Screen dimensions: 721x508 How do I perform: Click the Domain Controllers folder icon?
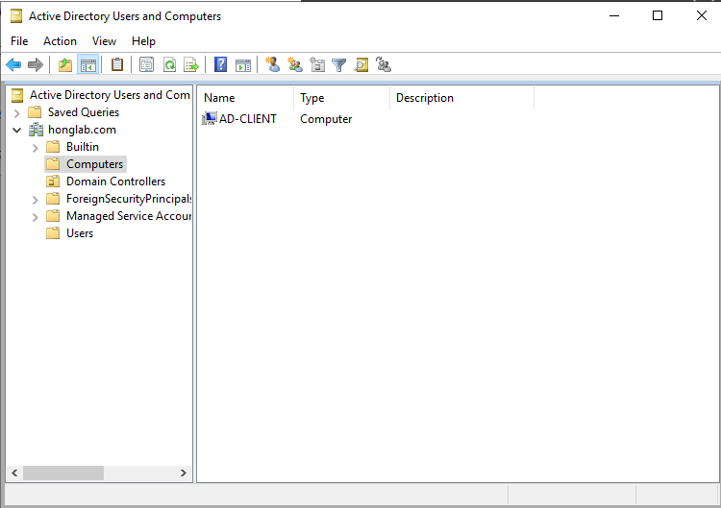[x=53, y=181]
